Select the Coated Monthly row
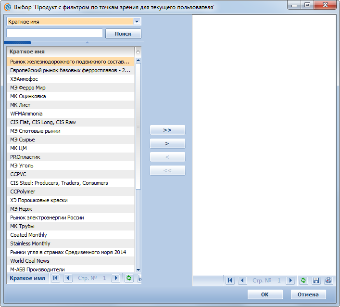This screenshot has height=307, width=340. [x=71, y=235]
